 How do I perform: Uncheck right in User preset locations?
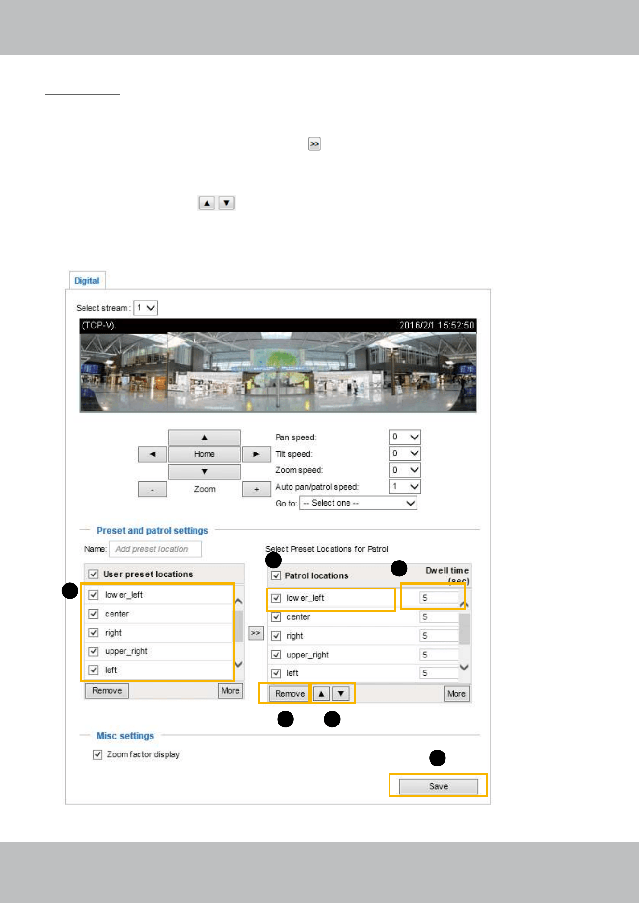click(x=94, y=632)
